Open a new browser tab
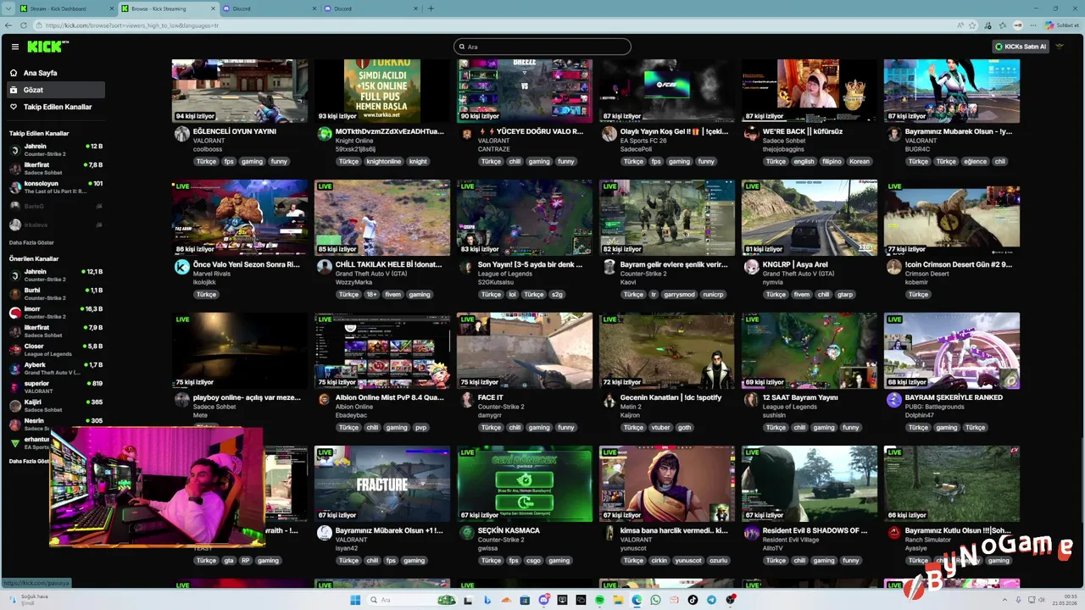 tap(431, 8)
